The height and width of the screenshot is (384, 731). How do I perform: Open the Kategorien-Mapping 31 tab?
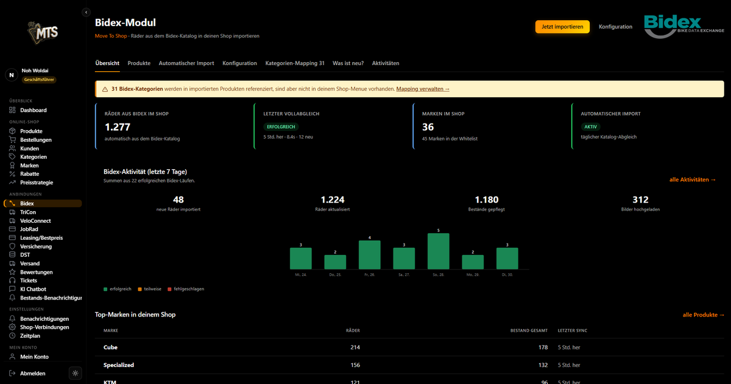[295, 63]
